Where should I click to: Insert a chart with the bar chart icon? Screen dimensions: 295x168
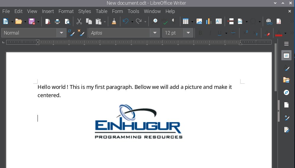coord(209,22)
